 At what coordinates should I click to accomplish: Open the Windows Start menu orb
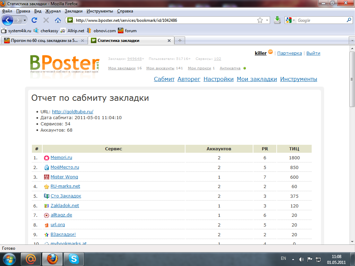[x=9, y=259]
